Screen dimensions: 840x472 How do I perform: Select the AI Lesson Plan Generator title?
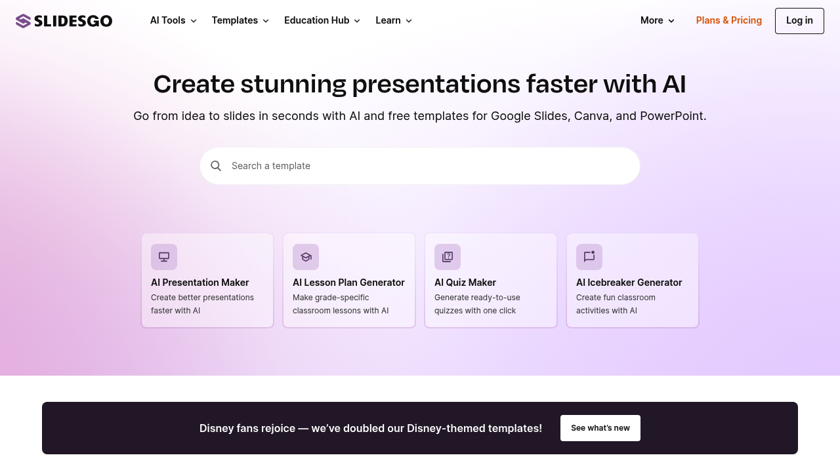(x=348, y=283)
